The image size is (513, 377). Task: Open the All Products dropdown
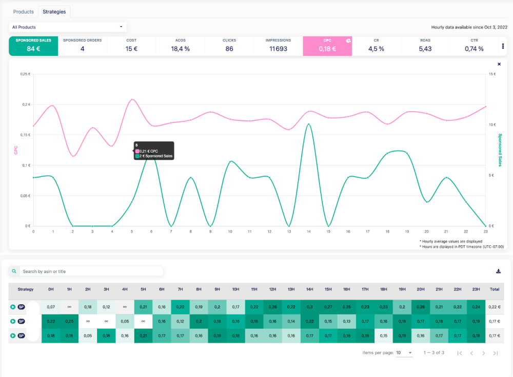[x=68, y=27]
